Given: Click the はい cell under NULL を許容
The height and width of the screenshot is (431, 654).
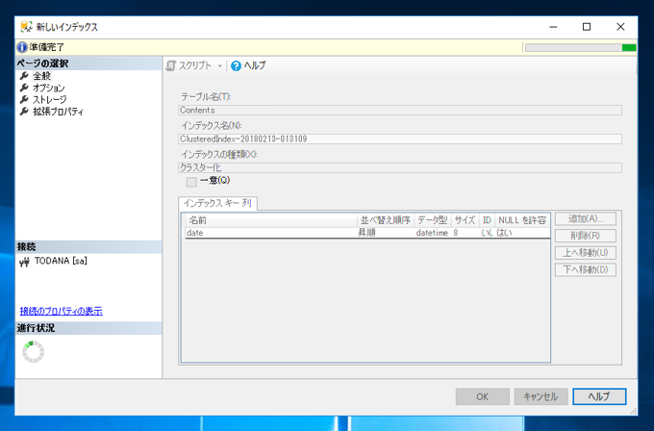Looking at the screenshot, I should (x=522, y=233).
